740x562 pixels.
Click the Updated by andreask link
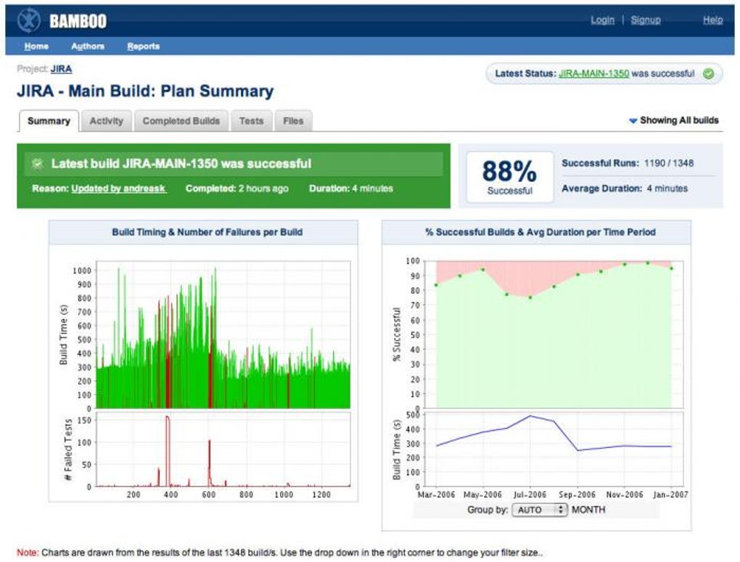118,189
